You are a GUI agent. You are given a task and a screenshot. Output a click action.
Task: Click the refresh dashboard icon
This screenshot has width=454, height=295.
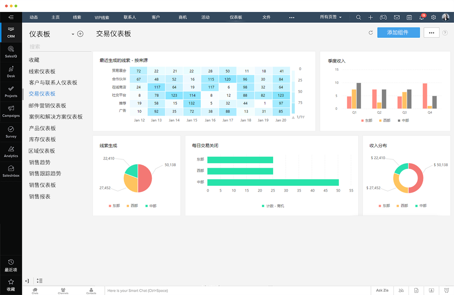[371, 33]
